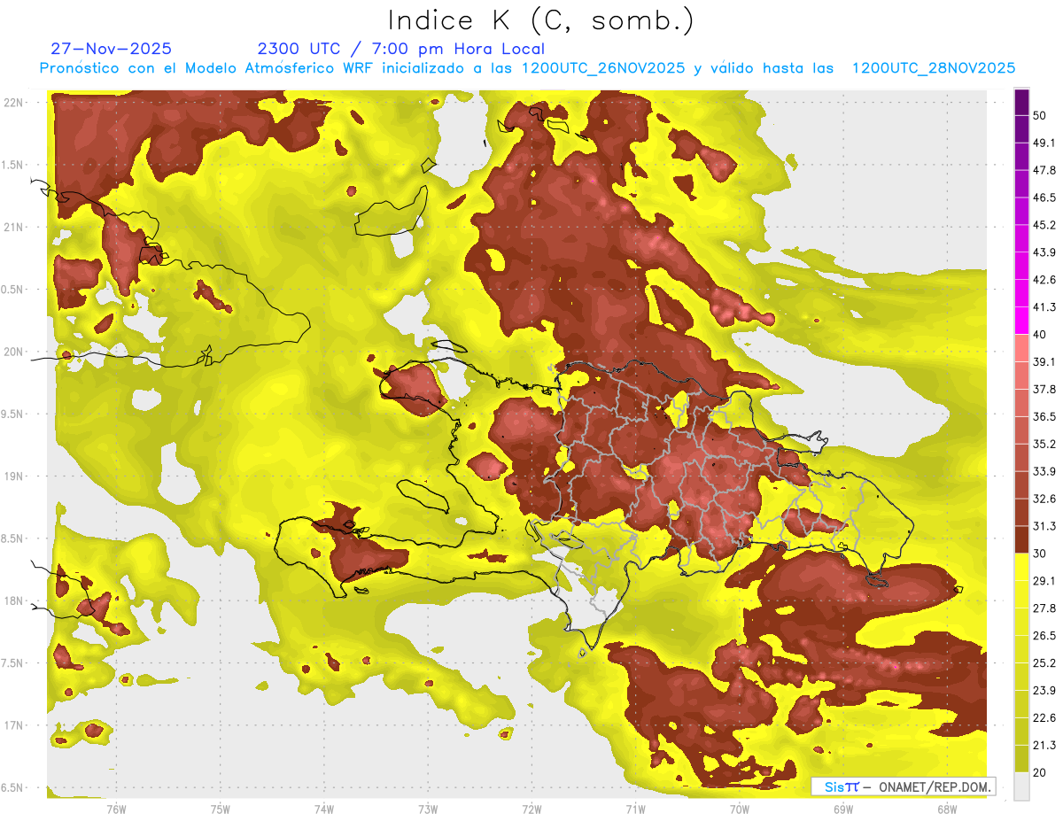
Task: Click the "Indice K (C, somb.)" title
Action: (x=540, y=19)
